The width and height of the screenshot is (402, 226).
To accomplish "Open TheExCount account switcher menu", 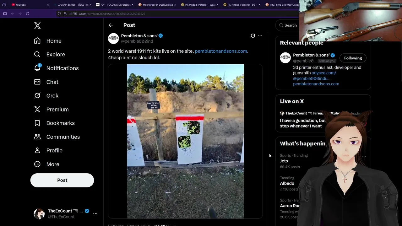I will point(95,214).
